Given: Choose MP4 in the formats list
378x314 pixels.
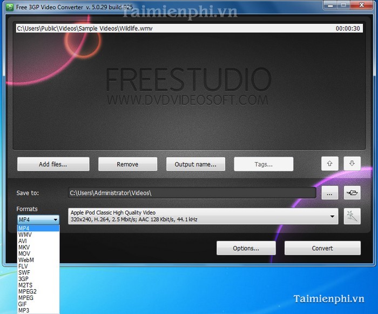Looking at the screenshot, I should tap(38, 228).
